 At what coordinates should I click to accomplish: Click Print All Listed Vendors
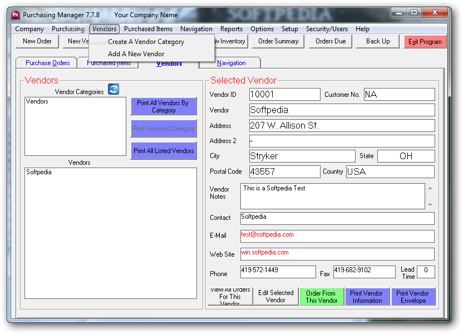pyautogui.click(x=164, y=151)
